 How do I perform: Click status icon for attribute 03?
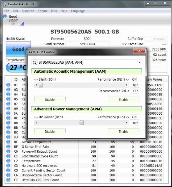[8, 90]
